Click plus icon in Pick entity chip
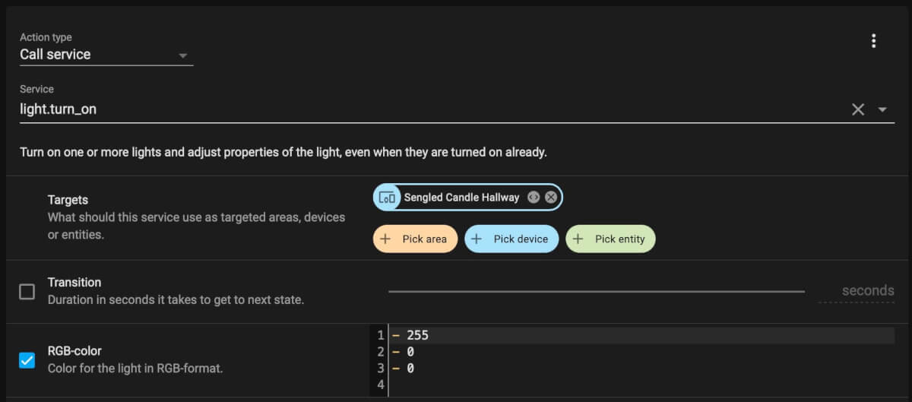Screen dimensions: 912x402 578,239
